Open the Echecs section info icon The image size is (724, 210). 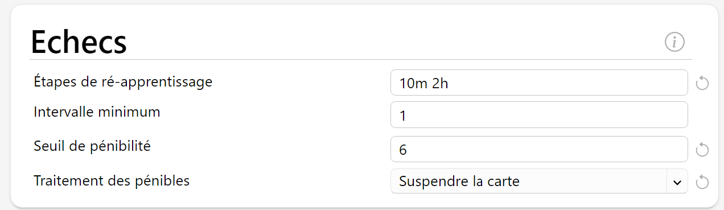(x=674, y=42)
